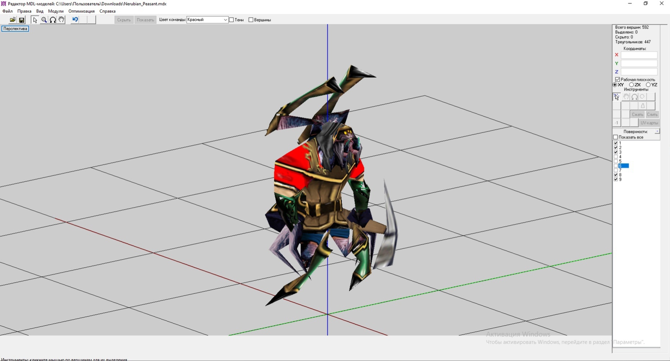Choose the hand move tool in Инструменты panel
670x361 pixels.
tap(626, 97)
